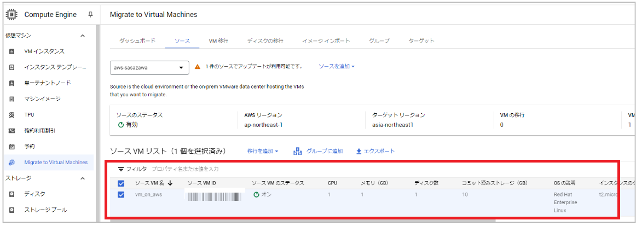Image resolution: width=636 pixels, height=226 pixels.
Task: Open the ディスクの移行 tab
Action: click(x=265, y=41)
